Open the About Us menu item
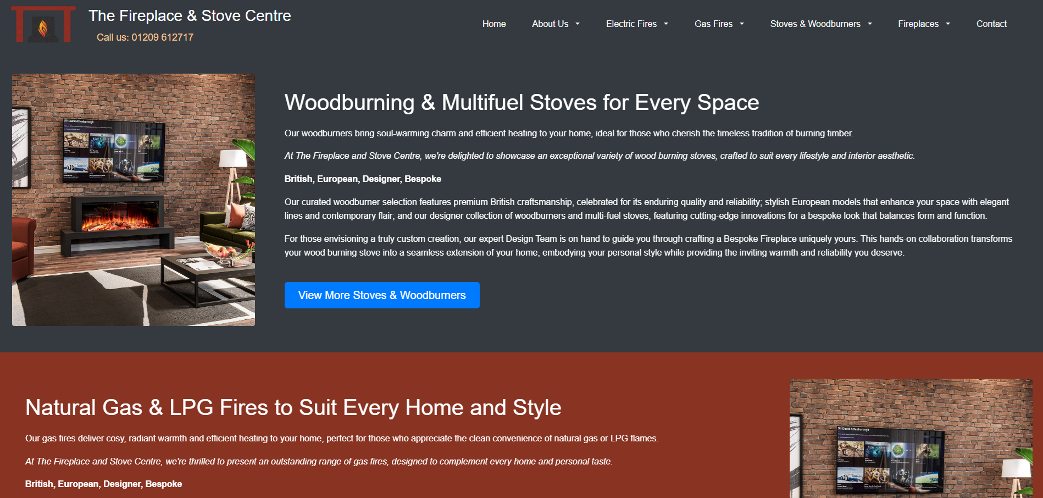Screen dimensions: 1043x498 coord(550,24)
